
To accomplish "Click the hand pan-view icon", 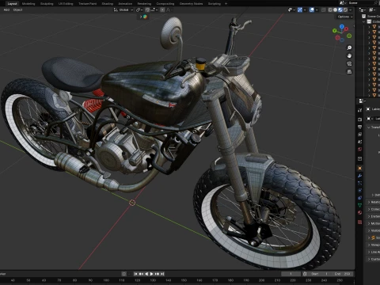I will point(349,55).
